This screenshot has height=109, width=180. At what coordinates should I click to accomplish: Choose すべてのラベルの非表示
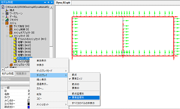click(84, 103)
